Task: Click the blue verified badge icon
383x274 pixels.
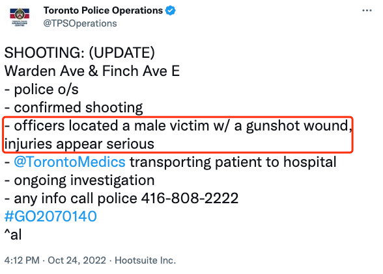Action: pyautogui.click(x=170, y=10)
